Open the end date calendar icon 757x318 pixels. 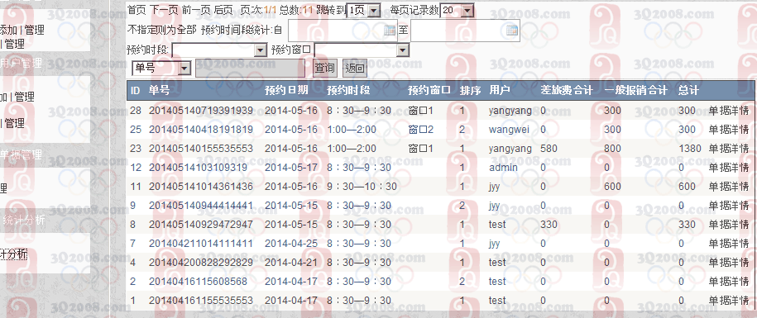[512, 31]
